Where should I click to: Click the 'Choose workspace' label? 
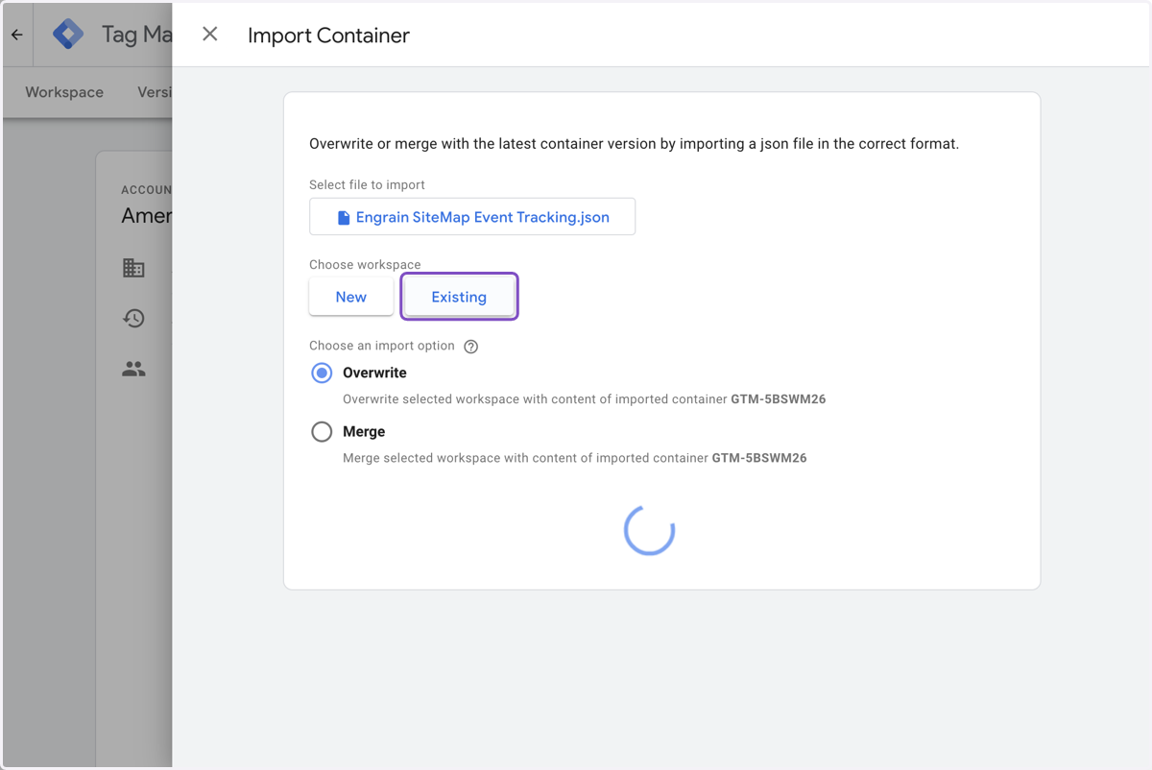pyautogui.click(x=365, y=264)
